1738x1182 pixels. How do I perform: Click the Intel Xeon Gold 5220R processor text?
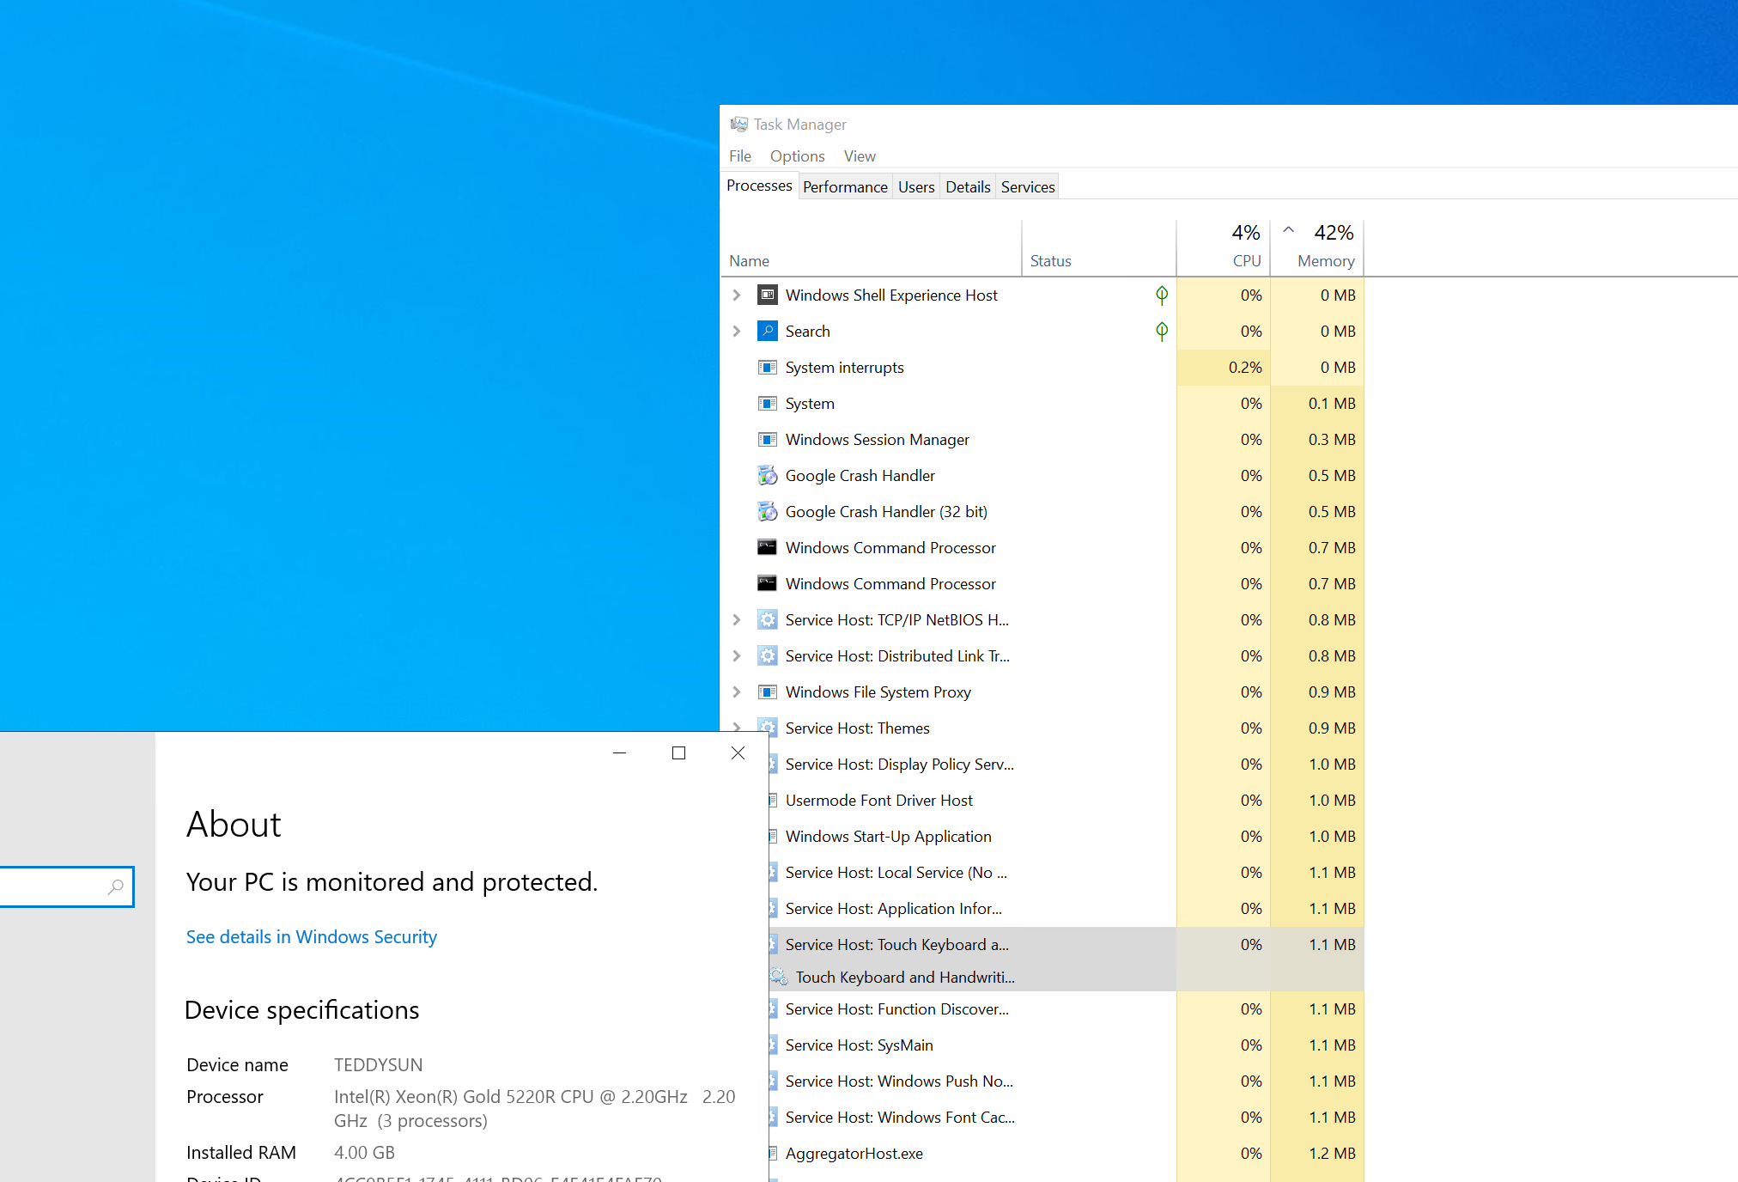tap(534, 1108)
